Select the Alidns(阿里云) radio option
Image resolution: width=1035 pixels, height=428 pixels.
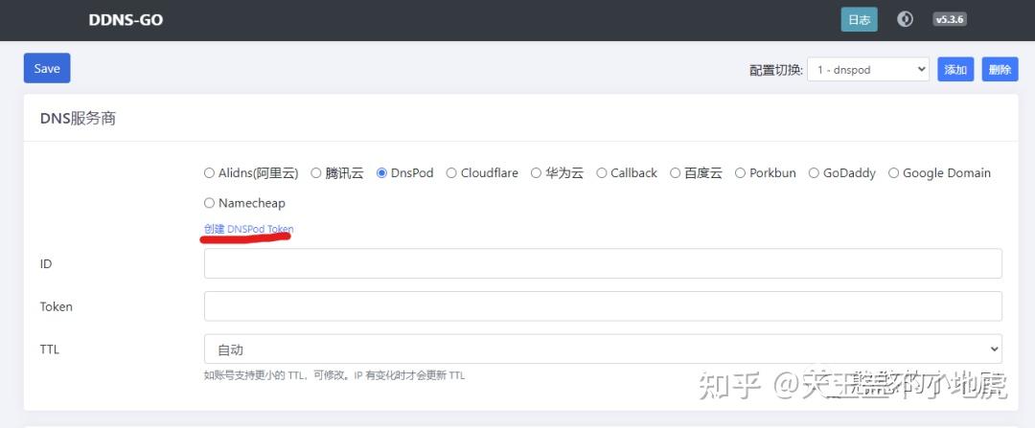pos(209,172)
